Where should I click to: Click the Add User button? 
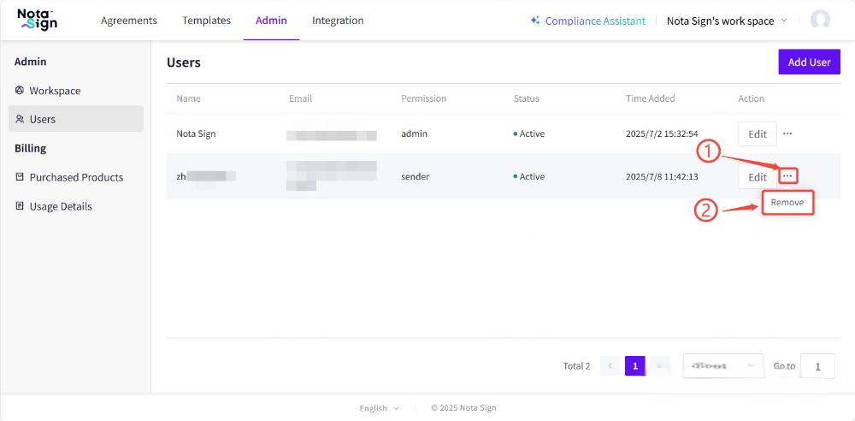[x=809, y=62]
